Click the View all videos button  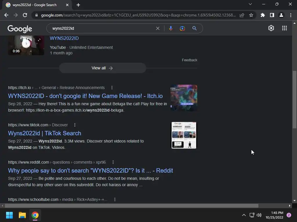pos(102,68)
